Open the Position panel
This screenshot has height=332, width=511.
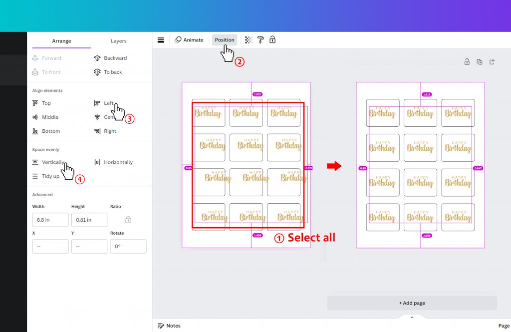[x=224, y=39]
